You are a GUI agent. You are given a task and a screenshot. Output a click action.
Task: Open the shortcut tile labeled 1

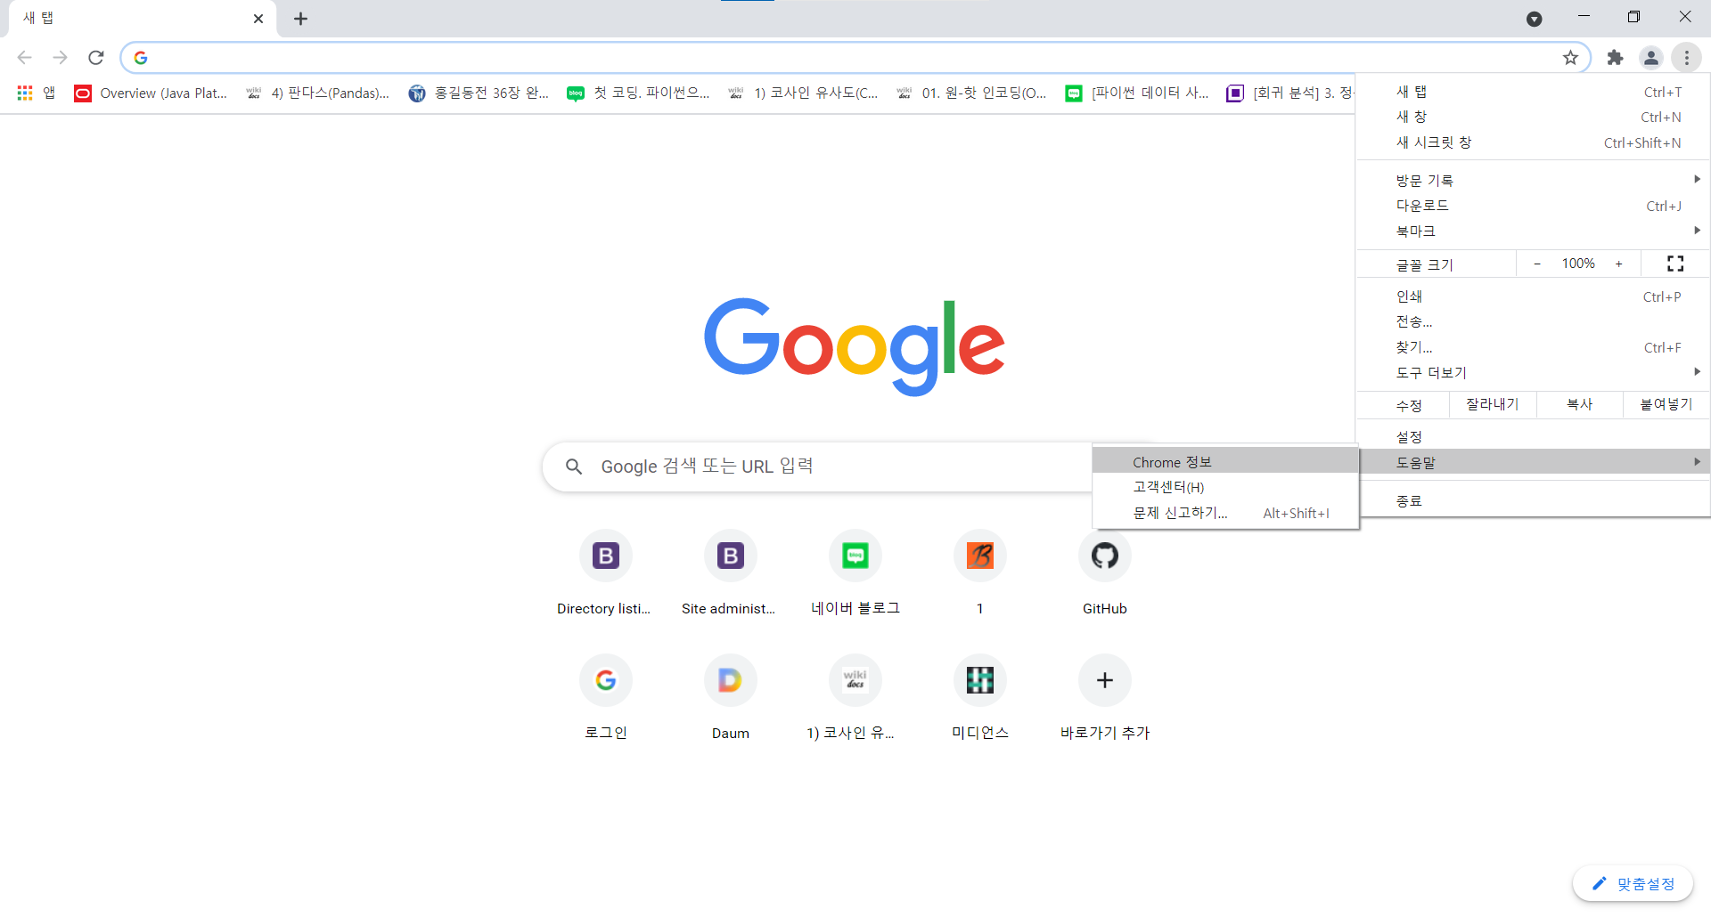pos(979,573)
